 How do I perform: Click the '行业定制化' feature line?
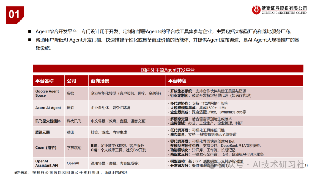click(210, 95)
